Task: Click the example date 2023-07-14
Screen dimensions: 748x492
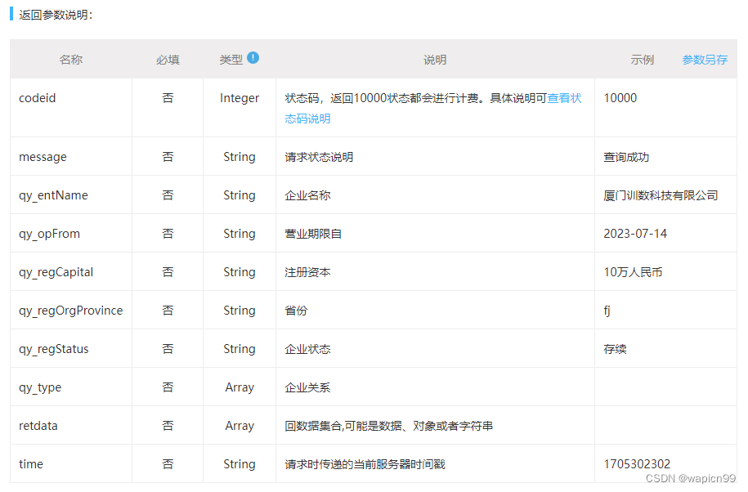Action: [635, 234]
